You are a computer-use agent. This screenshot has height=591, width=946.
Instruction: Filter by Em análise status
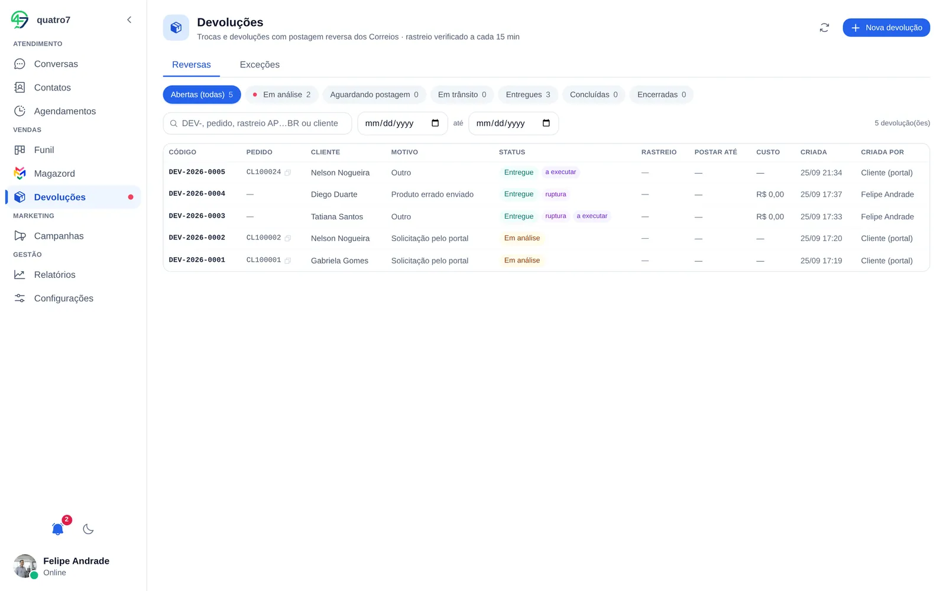pos(282,95)
